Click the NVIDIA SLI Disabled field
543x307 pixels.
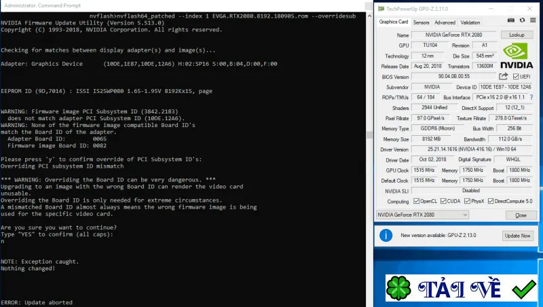[x=471, y=191]
